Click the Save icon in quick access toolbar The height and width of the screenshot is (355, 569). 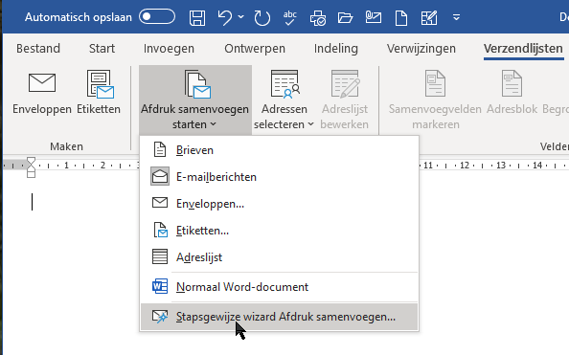(x=197, y=17)
